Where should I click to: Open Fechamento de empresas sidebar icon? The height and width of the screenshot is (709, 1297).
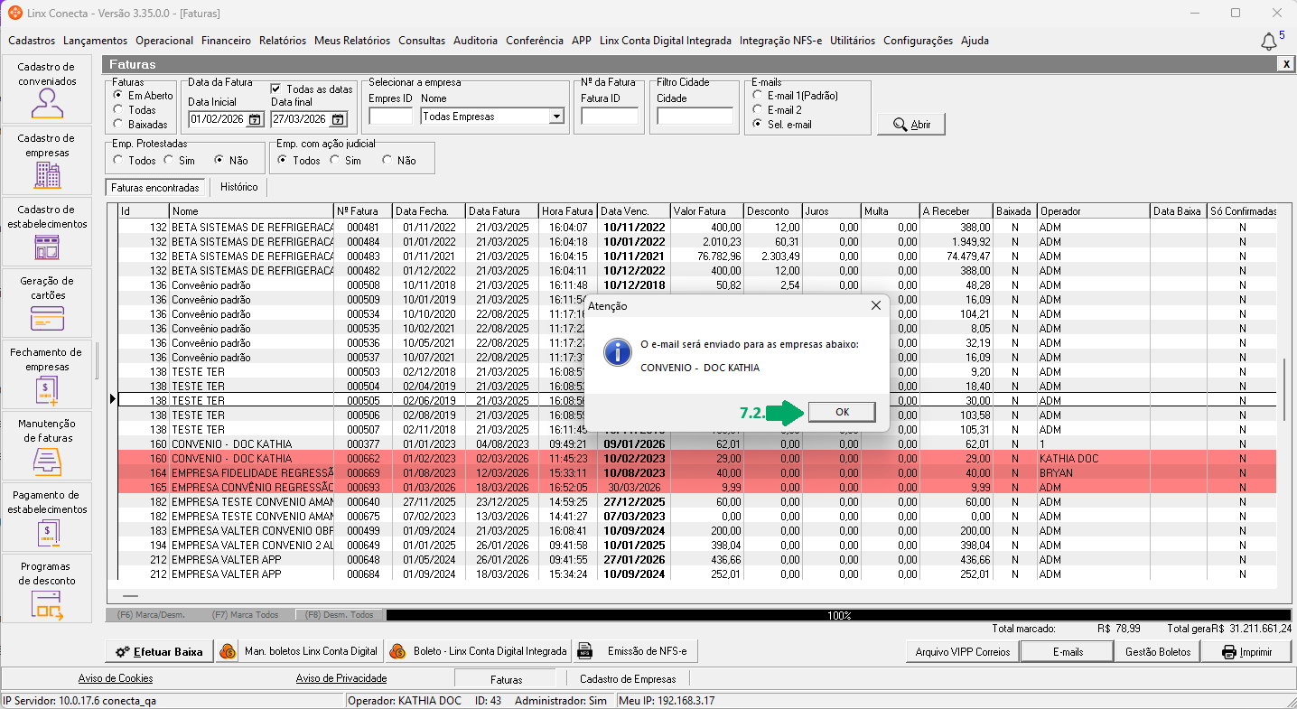[x=47, y=374]
